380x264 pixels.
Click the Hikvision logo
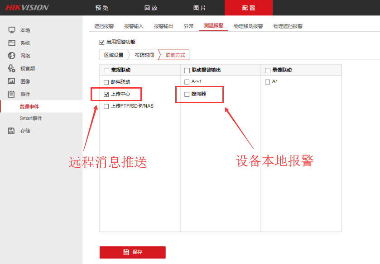pyautogui.click(x=27, y=8)
